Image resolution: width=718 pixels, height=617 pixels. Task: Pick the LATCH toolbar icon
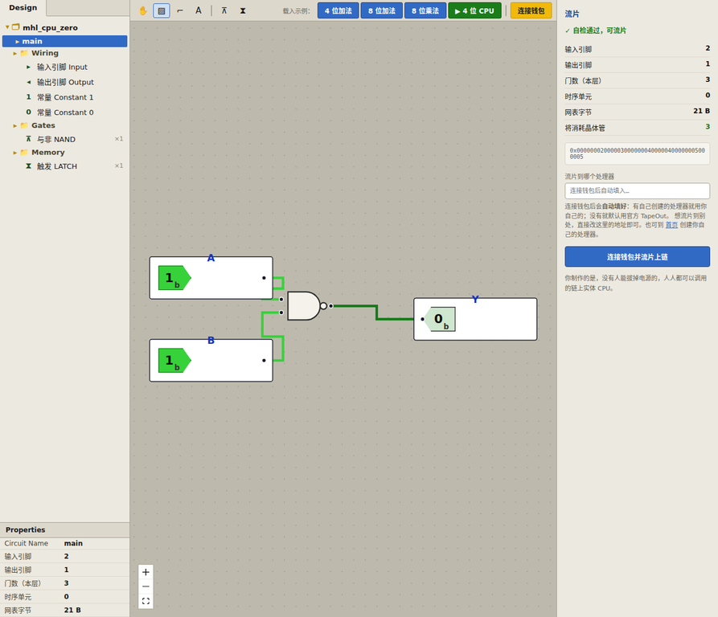243,10
